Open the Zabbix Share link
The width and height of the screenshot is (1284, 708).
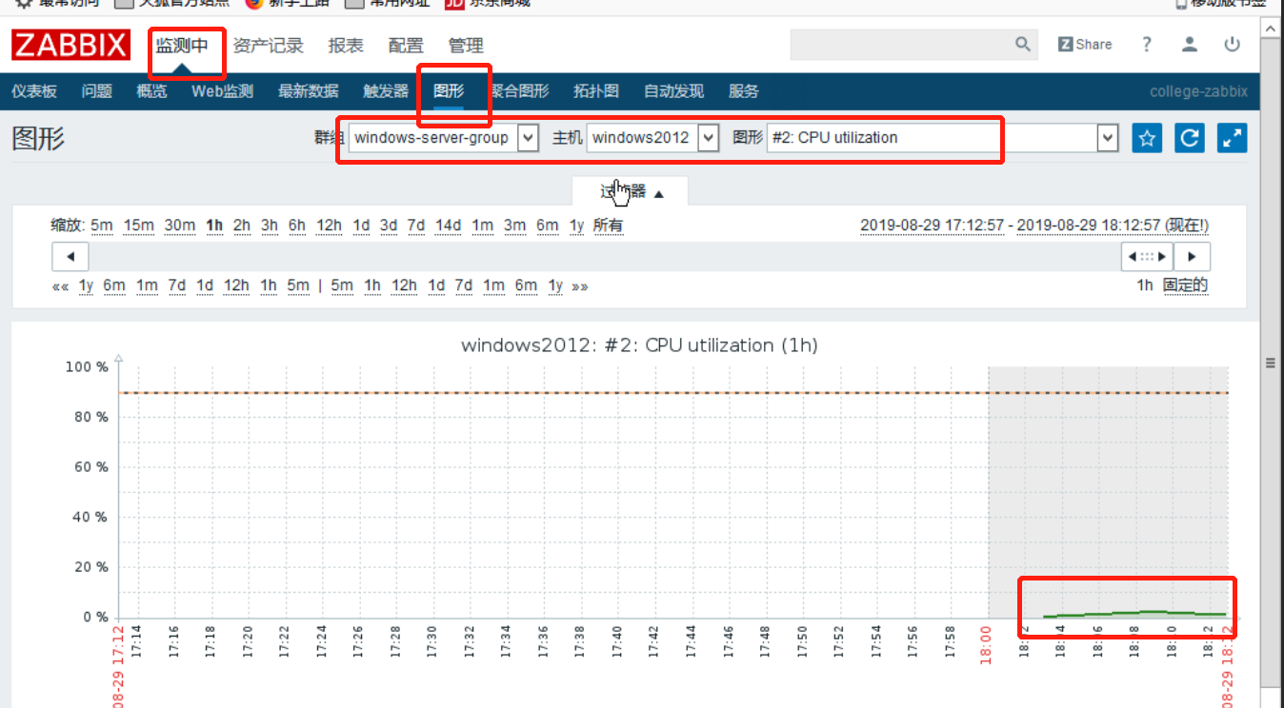point(1085,44)
